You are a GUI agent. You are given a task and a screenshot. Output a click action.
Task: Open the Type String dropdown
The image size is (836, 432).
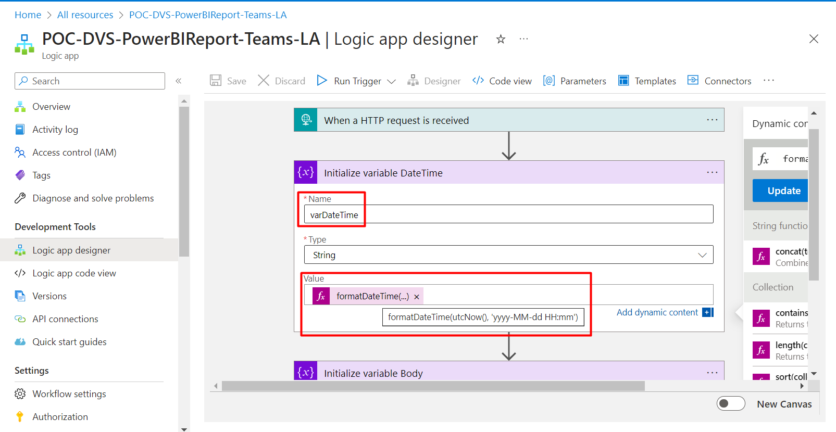point(509,255)
